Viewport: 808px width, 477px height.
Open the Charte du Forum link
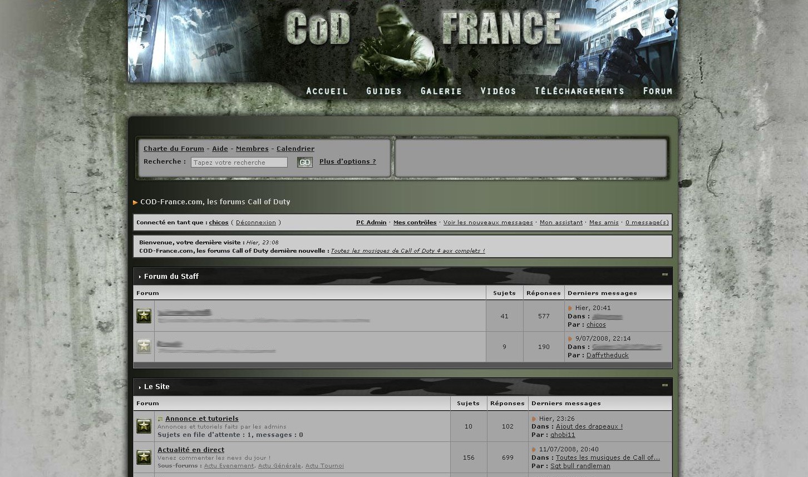tap(174, 149)
